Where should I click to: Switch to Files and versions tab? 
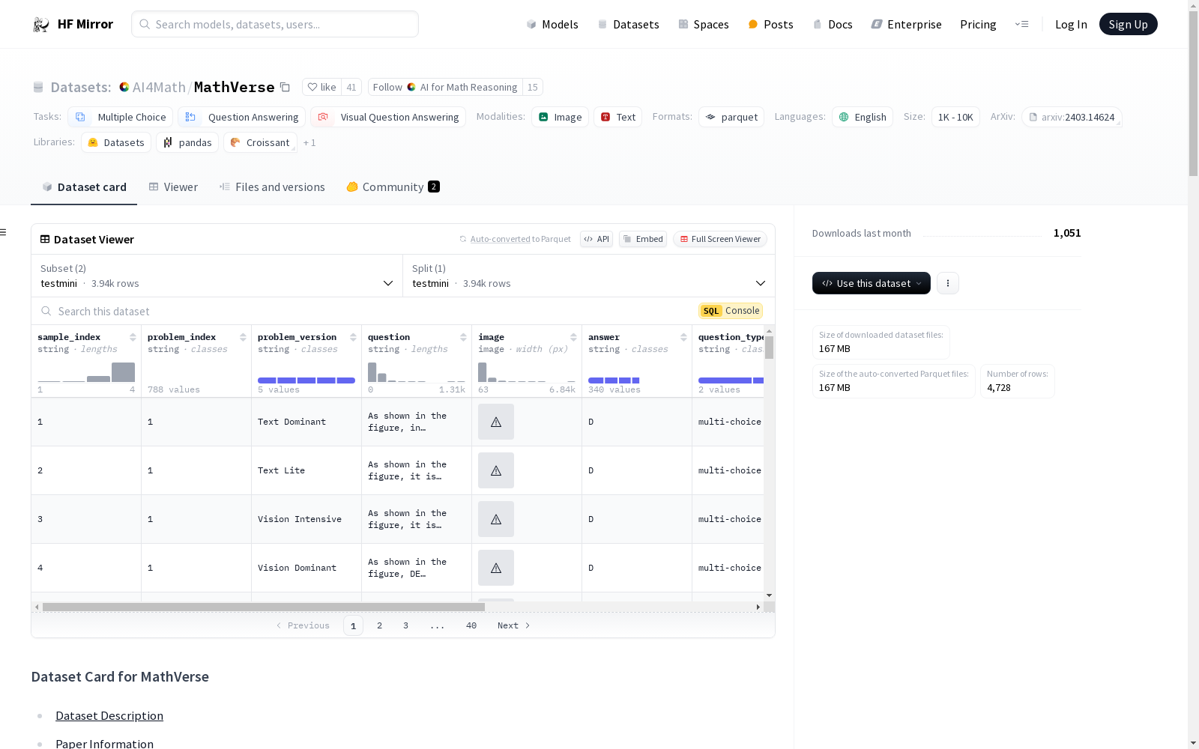(x=272, y=187)
